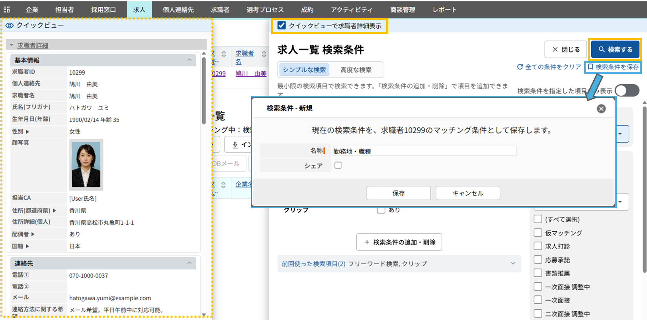Expand the 前回使った検索項目 panel
The image size is (647, 320).
(x=513, y=264)
